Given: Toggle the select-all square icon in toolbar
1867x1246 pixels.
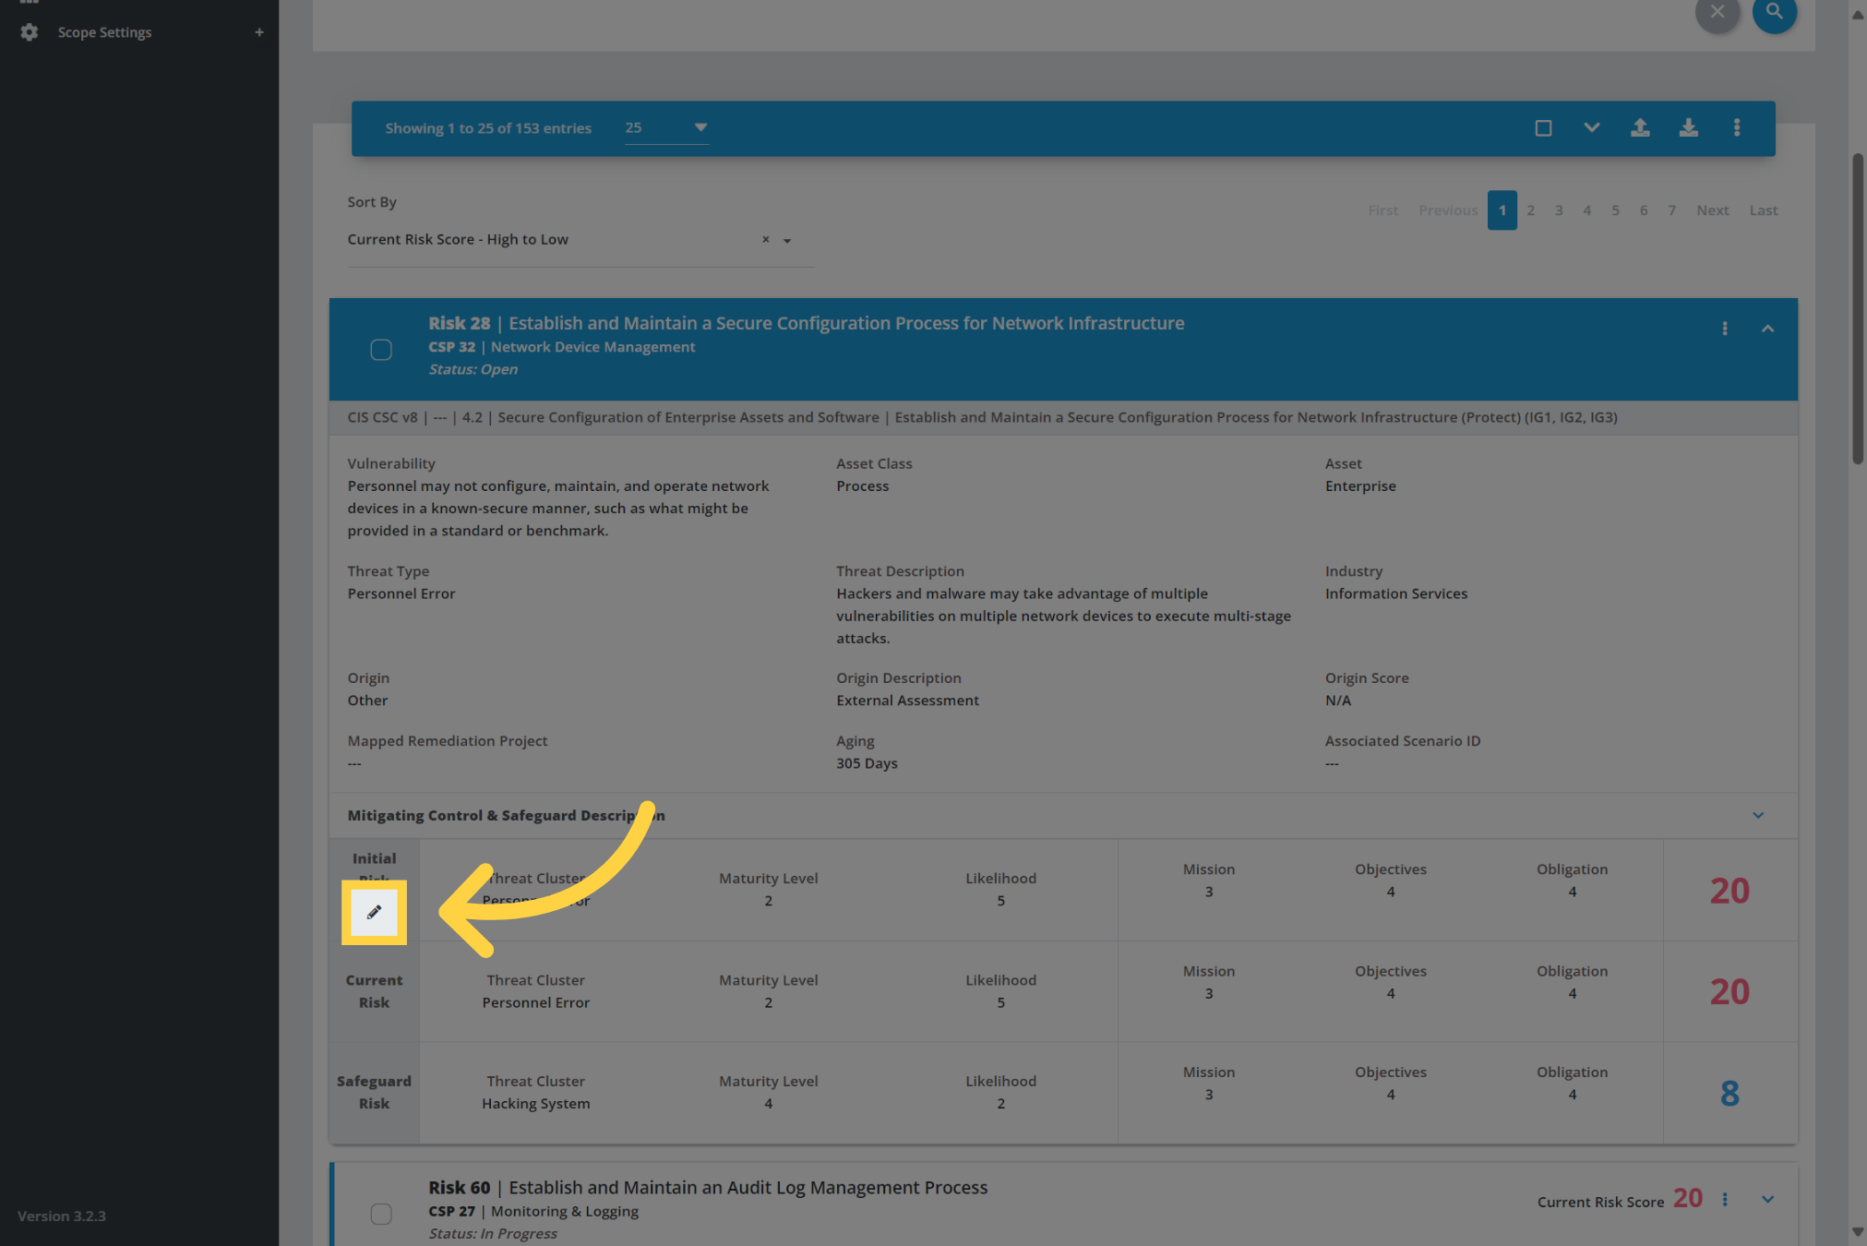Looking at the screenshot, I should 1543,128.
